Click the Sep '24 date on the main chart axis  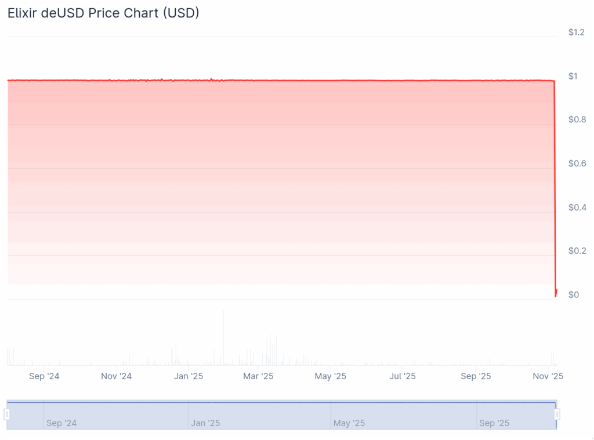click(44, 376)
